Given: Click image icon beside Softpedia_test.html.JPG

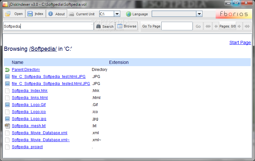Looking at the screenshot, I should click(x=7, y=77).
